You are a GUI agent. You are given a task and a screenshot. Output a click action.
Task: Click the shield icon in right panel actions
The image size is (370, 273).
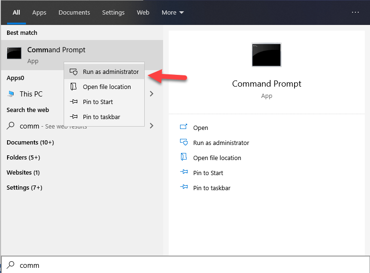[184, 142]
